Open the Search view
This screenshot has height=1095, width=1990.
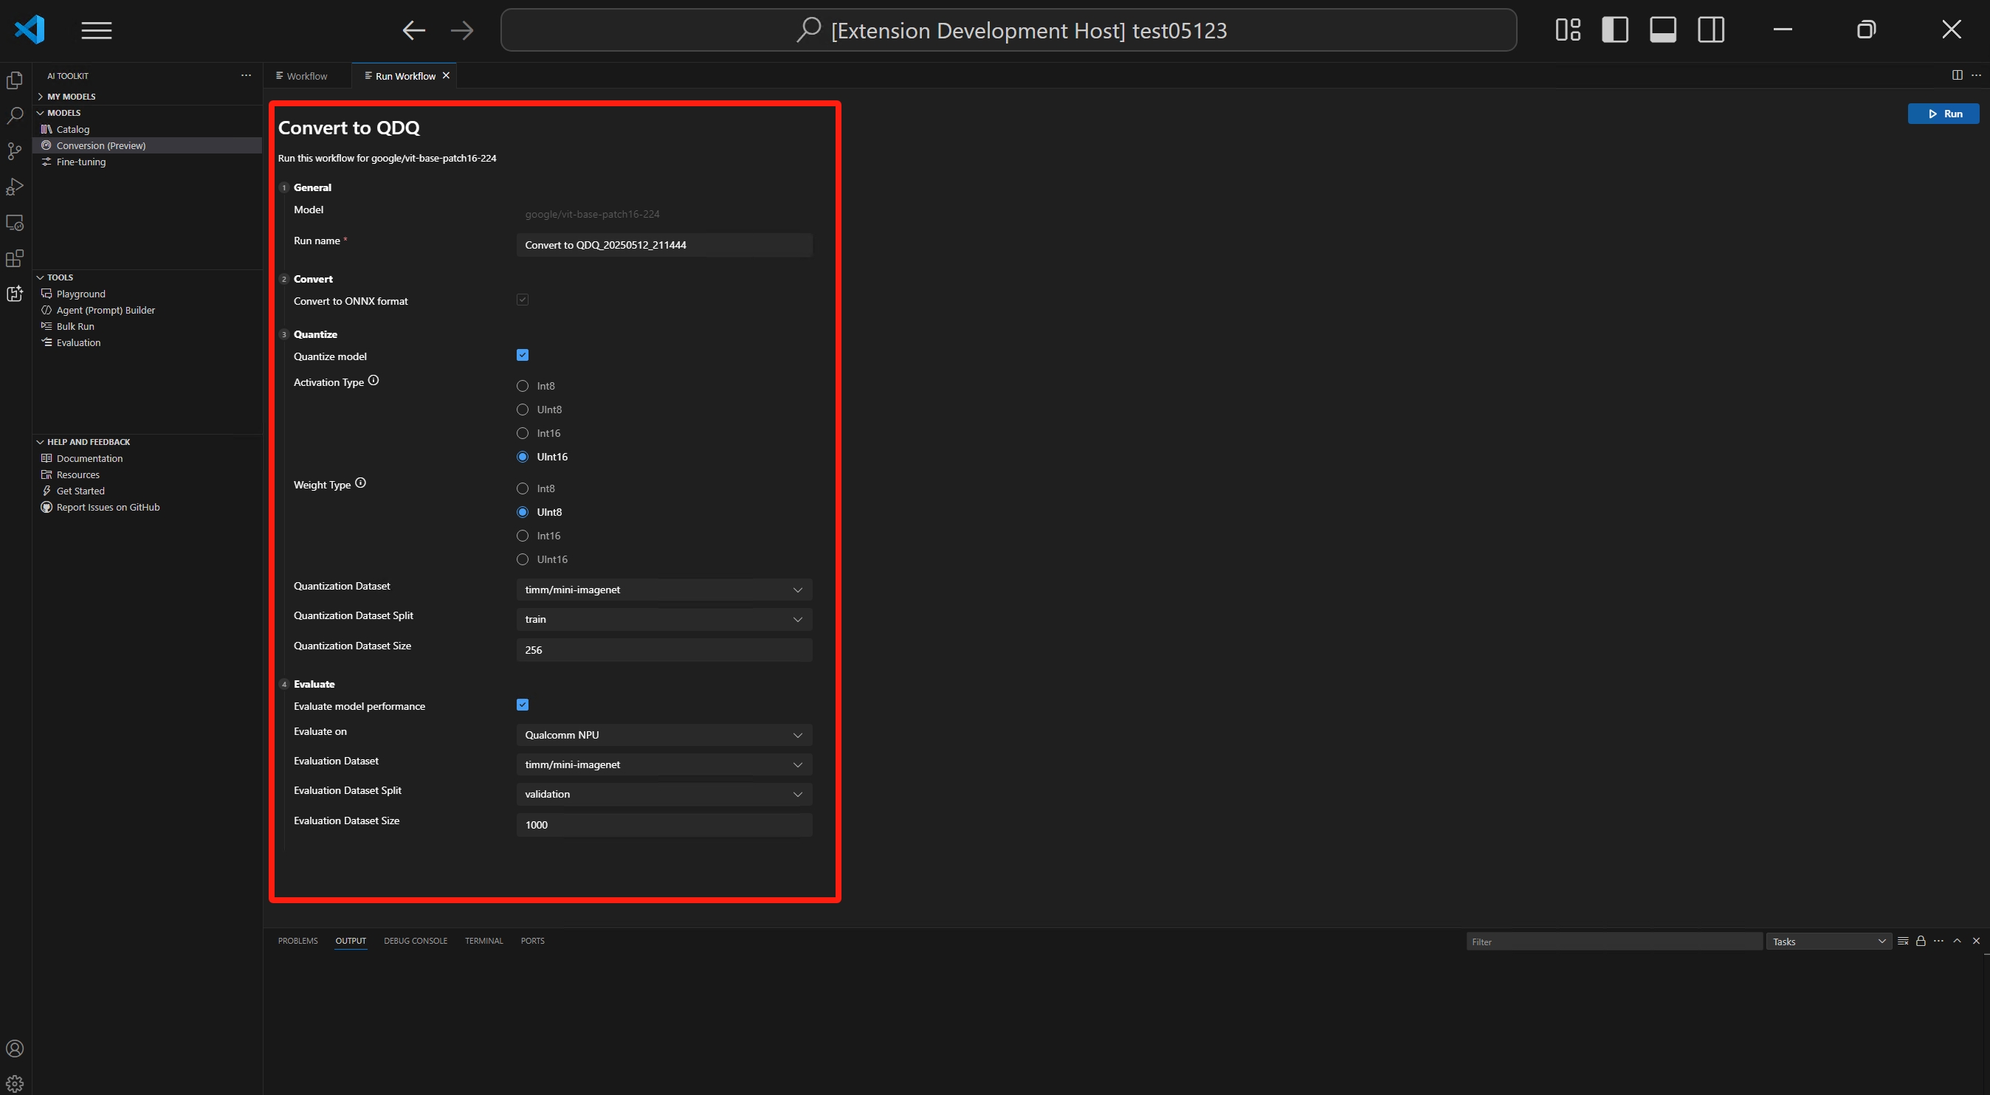point(15,114)
